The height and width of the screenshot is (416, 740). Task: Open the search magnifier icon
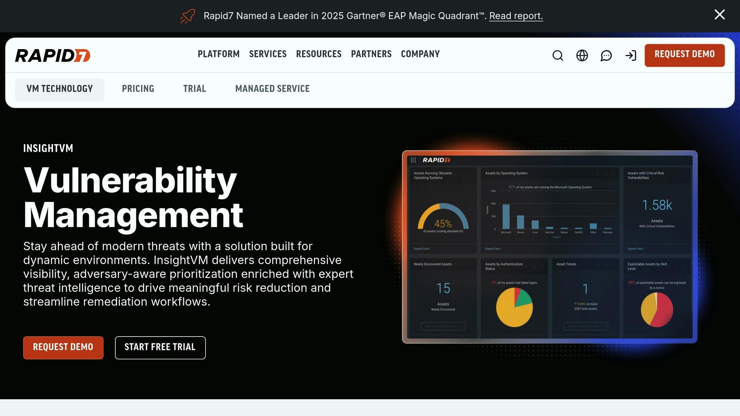(558, 56)
